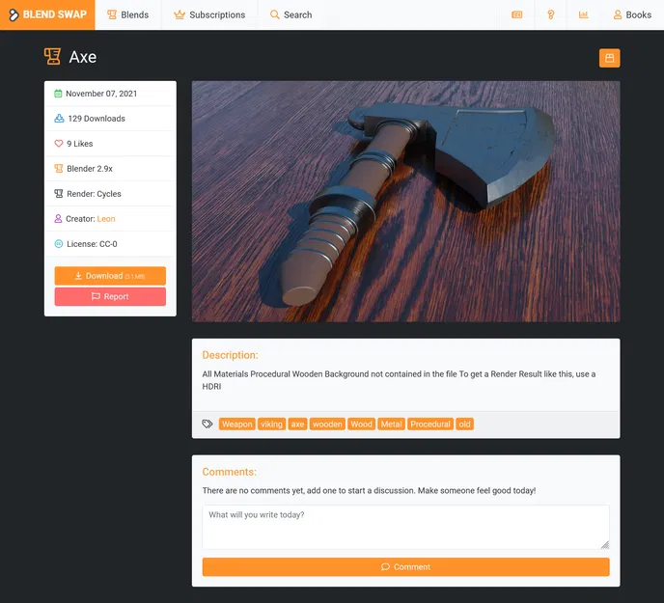Click the 'Axe' page title
This screenshot has height=603, width=664.
pyautogui.click(x=83, y=57)
